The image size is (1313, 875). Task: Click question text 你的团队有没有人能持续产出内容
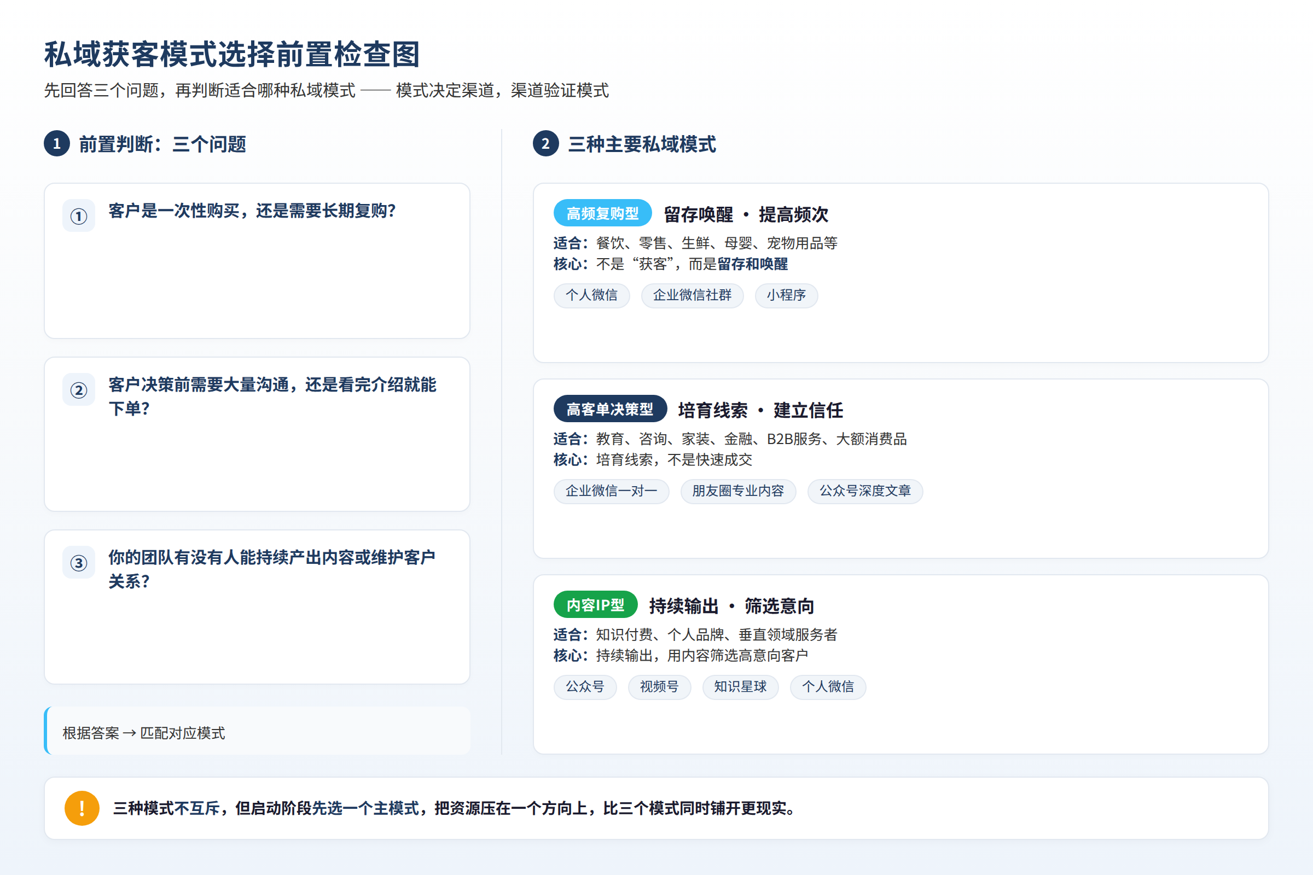(x=272, y=569)
